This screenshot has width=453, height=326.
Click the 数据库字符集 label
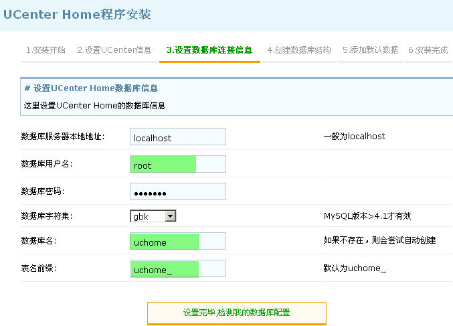(x=47, y=216)
